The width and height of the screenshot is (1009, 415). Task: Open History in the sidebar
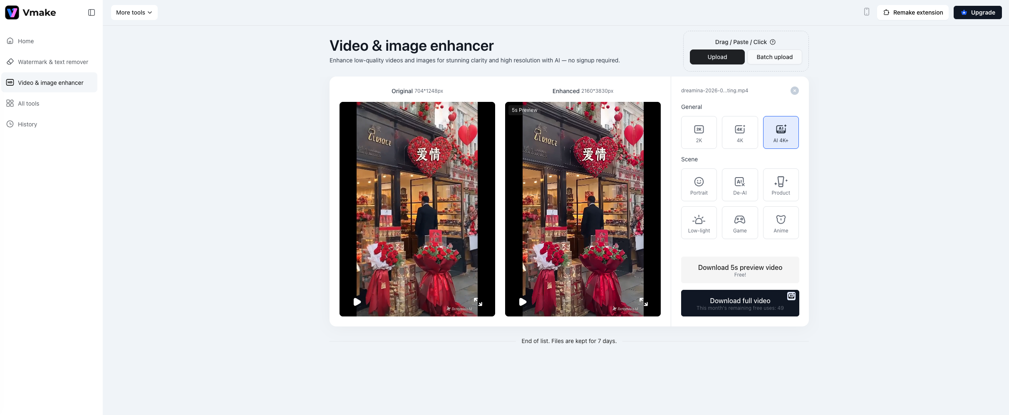coord(27,124)
